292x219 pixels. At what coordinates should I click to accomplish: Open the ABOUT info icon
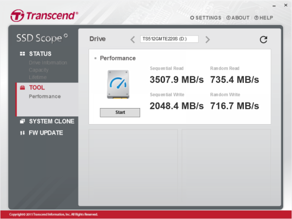click(228, 18)
